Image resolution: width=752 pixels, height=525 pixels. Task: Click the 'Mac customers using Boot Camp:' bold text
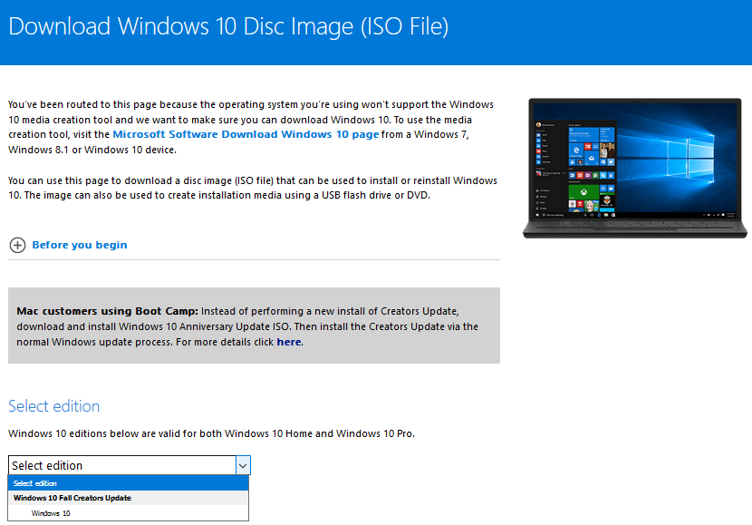[108, 311]
